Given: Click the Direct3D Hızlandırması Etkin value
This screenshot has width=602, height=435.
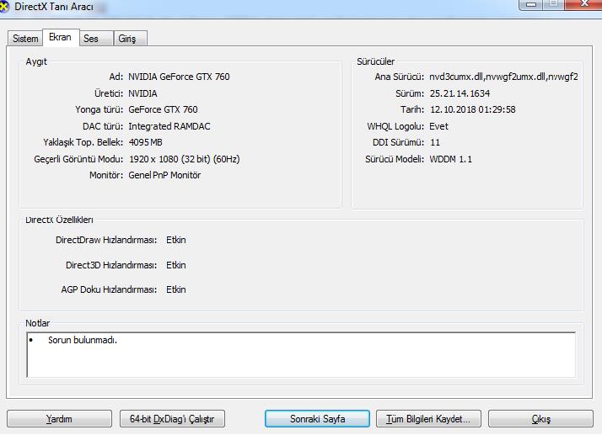Looking at the screenshot, I should point(176,265).
